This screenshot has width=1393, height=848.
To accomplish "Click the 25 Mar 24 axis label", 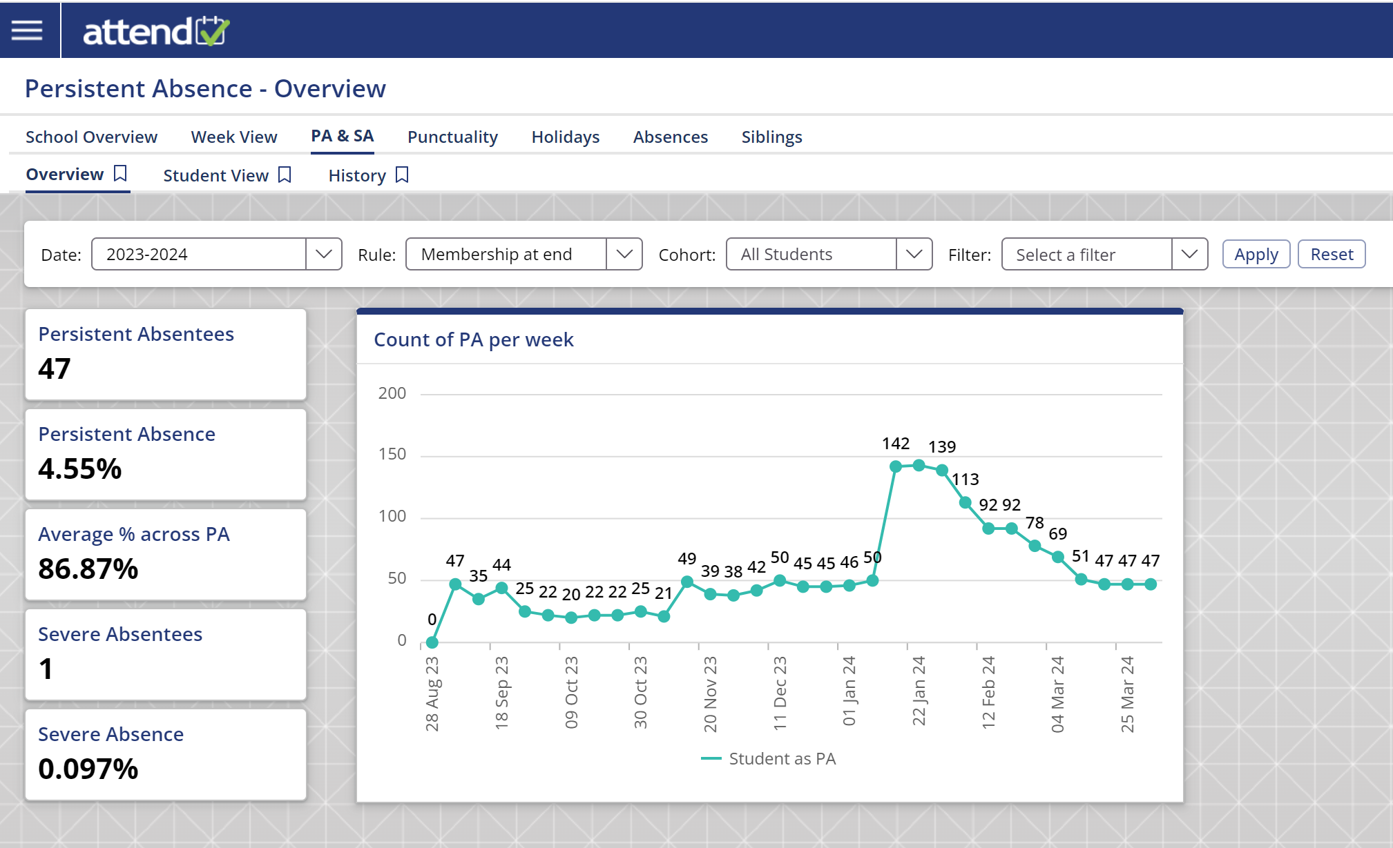I will 1127,694.
